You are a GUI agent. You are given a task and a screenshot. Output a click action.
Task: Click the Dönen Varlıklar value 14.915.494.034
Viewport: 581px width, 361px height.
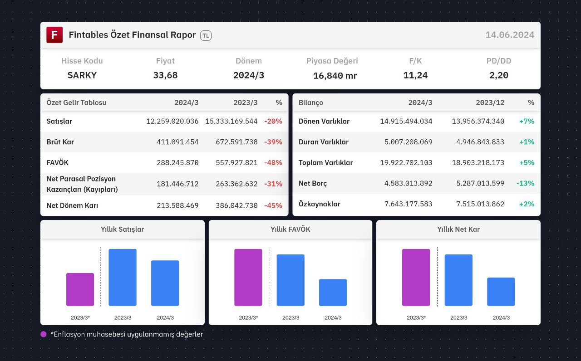(x=406, y=122)
